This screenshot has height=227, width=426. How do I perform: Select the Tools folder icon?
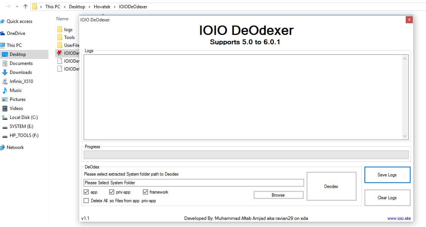pos(60,38)
